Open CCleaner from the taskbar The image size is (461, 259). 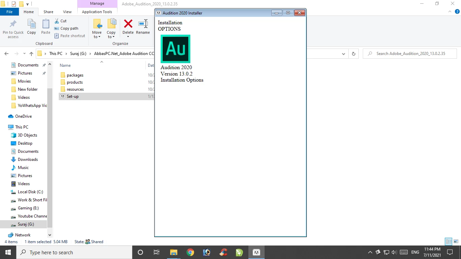tap(223, 252)
